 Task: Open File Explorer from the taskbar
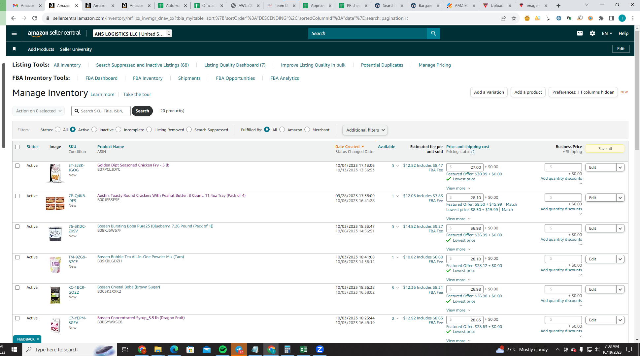tap(158, 349)
